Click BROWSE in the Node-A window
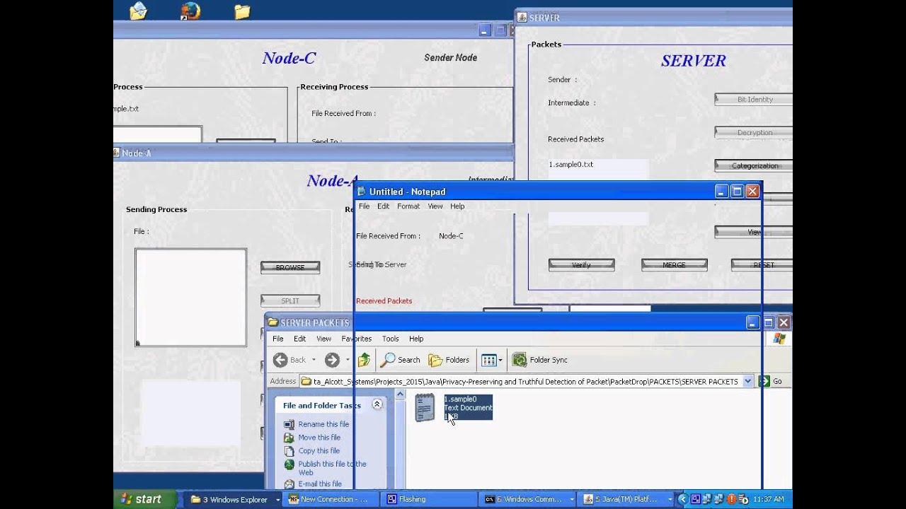Image resolution: width=906 pixels, height=509 pixels. [290, 267]
